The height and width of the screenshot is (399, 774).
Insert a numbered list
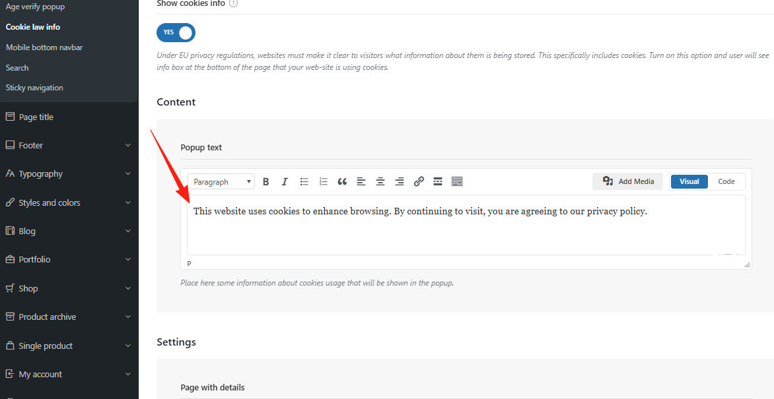tap(324, 182)
